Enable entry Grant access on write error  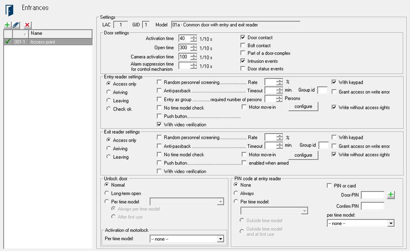tap(334, 92)
